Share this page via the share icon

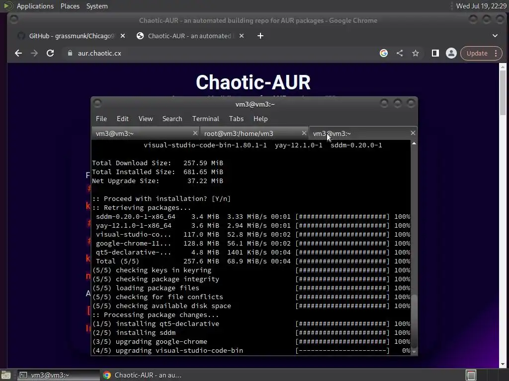click(400, 53)
